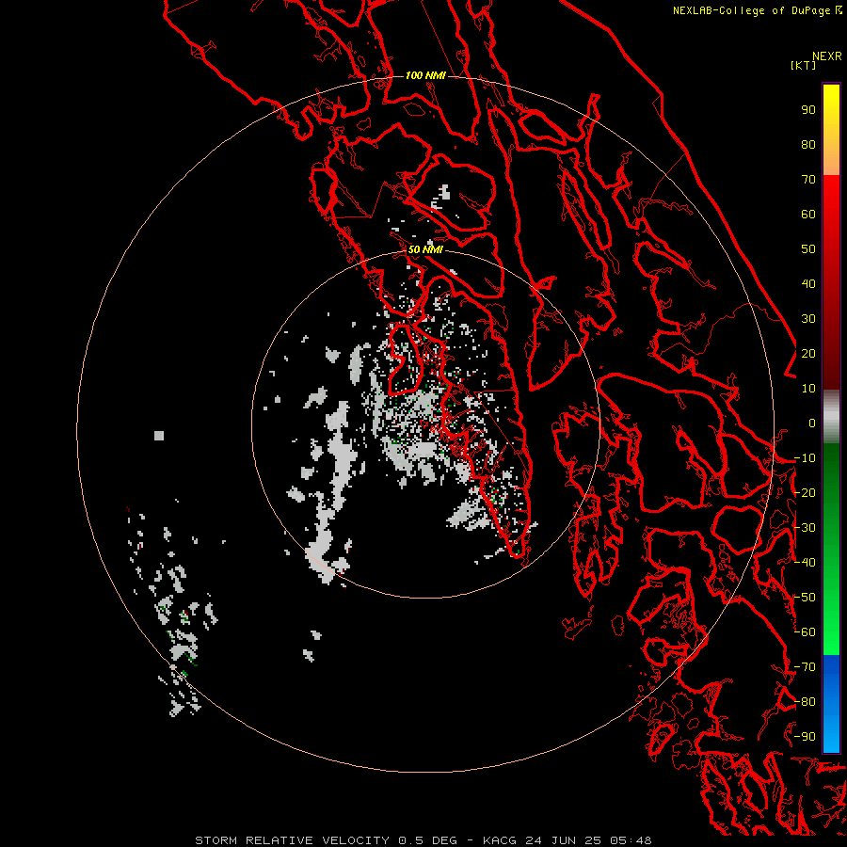Click the -80 label on the scale
847x847 pixels.
point(805,702)
